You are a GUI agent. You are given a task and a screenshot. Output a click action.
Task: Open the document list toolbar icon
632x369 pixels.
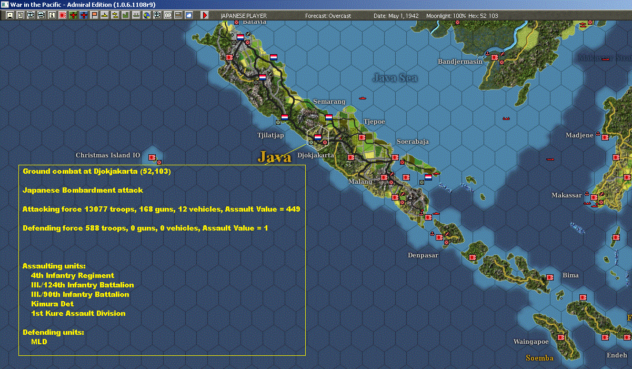[x=20, y=15]
